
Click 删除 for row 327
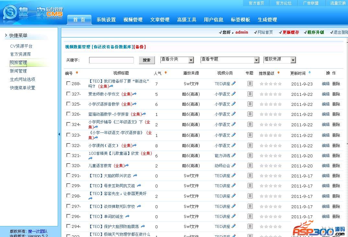(x=336, y=94)
